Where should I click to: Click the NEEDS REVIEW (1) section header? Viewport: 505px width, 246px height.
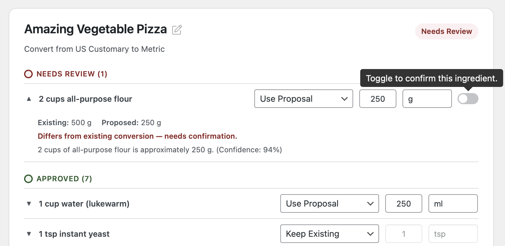tap(72, 74)
